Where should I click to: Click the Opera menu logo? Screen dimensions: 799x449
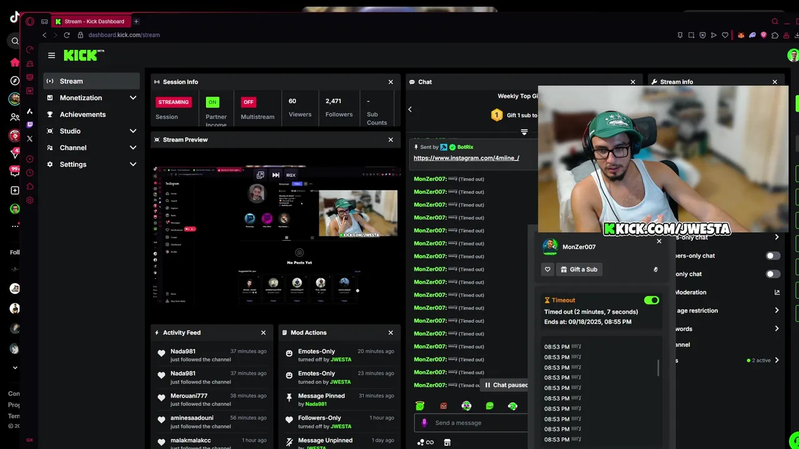pos(29,21)
